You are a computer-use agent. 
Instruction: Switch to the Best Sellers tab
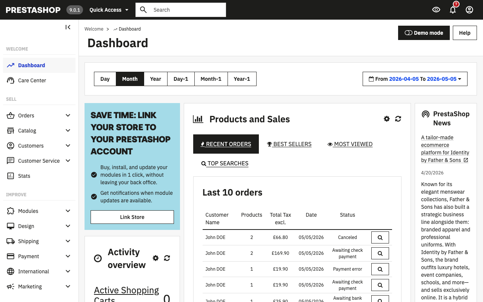[289, 144]
